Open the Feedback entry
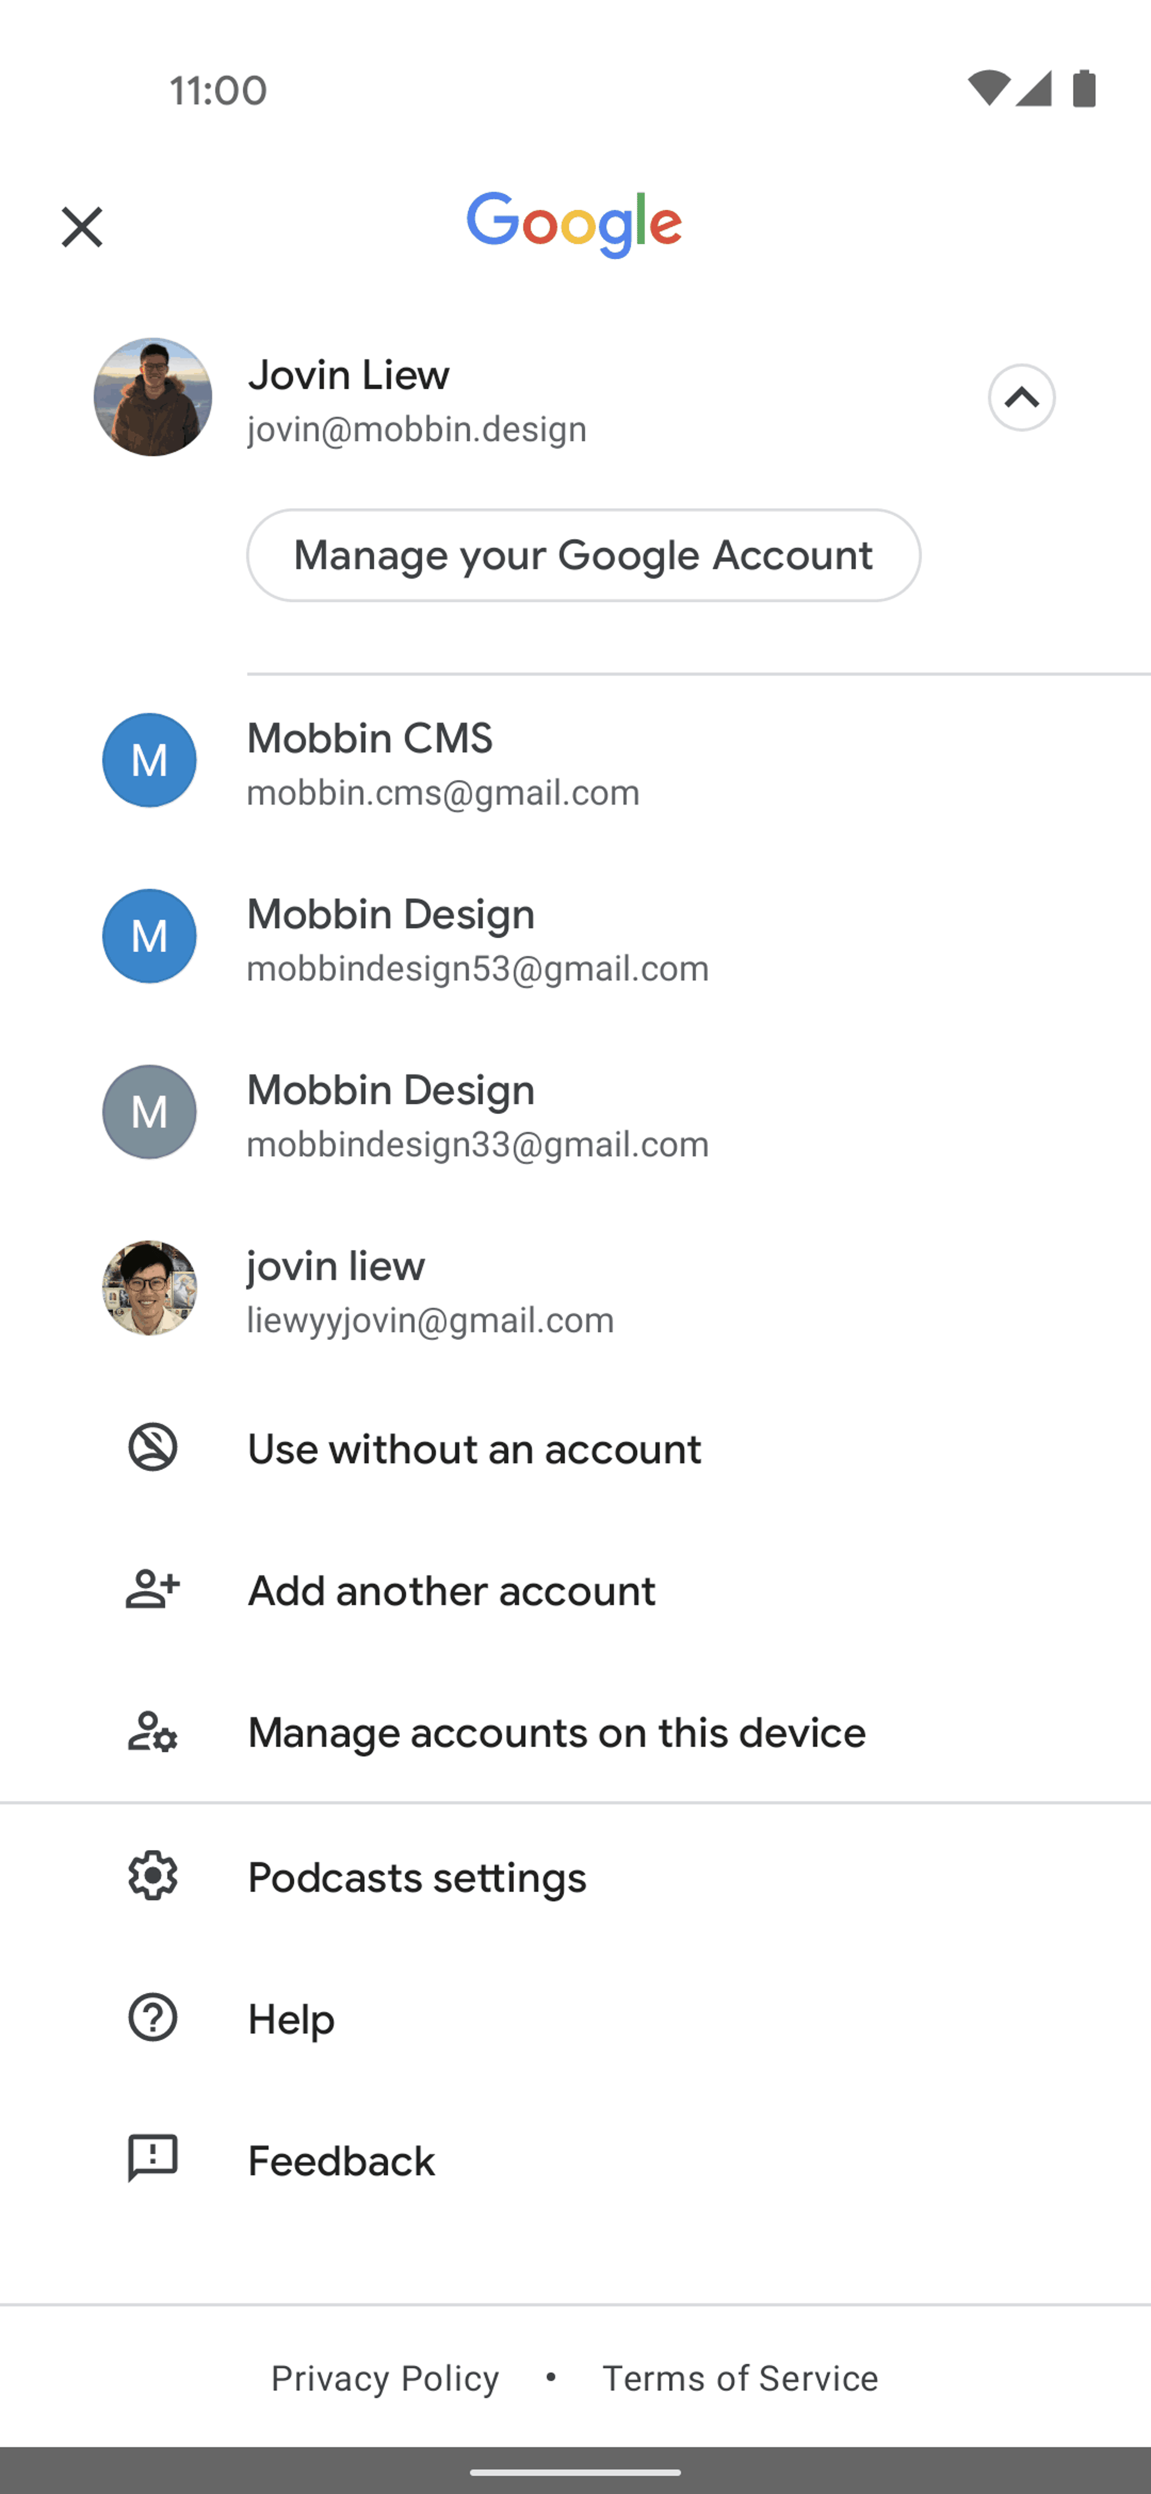Image resolution: width=1151 pixels, height=2494 pixels. 575,2160
